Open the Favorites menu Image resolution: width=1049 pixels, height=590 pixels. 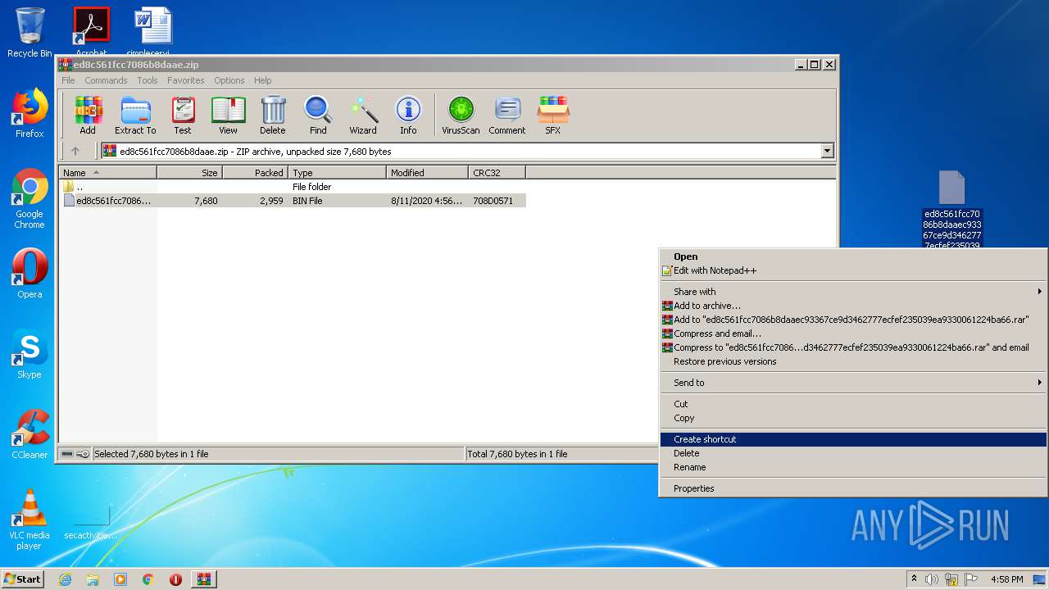[186, 80]
